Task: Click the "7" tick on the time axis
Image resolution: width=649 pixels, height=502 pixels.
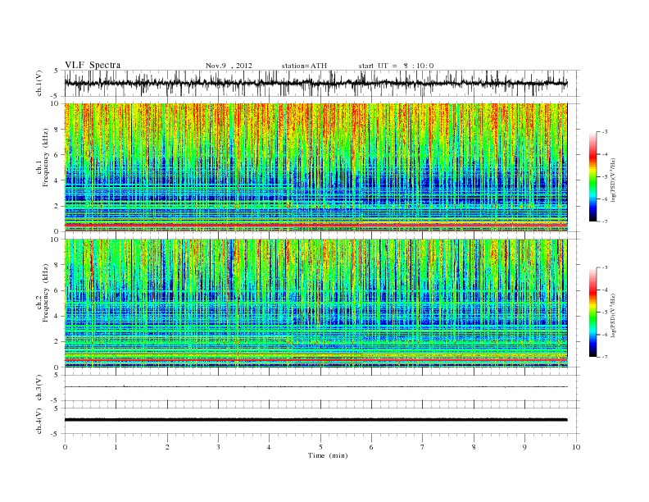Action: [423, 447]
